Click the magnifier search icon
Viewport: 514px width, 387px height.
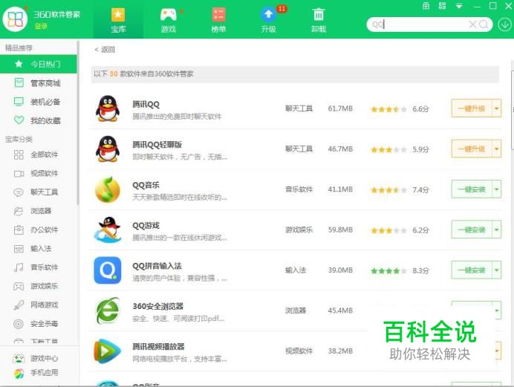[484, 25]
